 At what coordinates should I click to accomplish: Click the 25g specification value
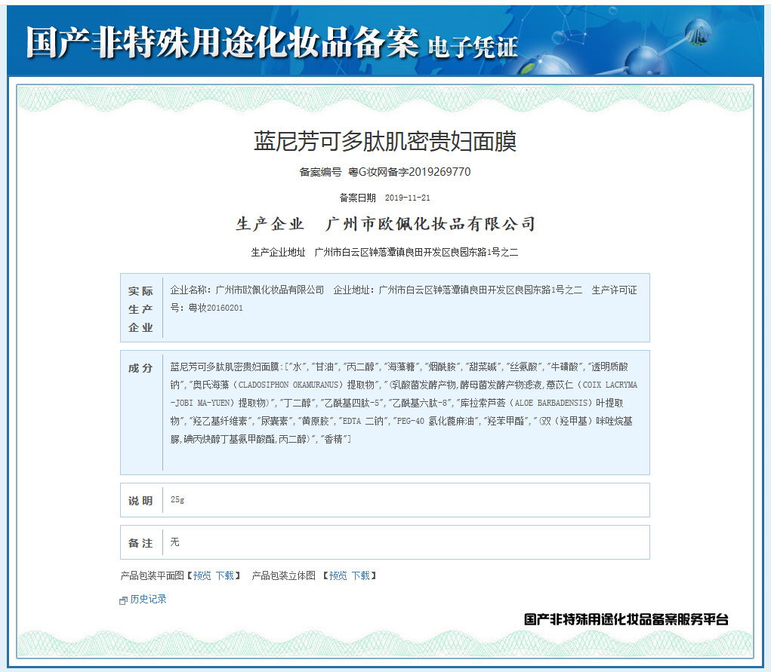click(x=177, y=500)
